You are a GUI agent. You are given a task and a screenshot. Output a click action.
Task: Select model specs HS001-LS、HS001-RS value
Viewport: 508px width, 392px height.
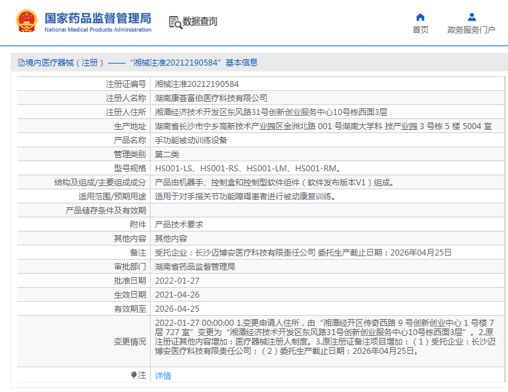point(248,169)
